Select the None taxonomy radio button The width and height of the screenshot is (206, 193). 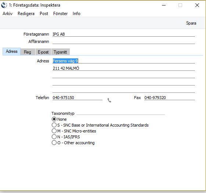pos(54,119)
